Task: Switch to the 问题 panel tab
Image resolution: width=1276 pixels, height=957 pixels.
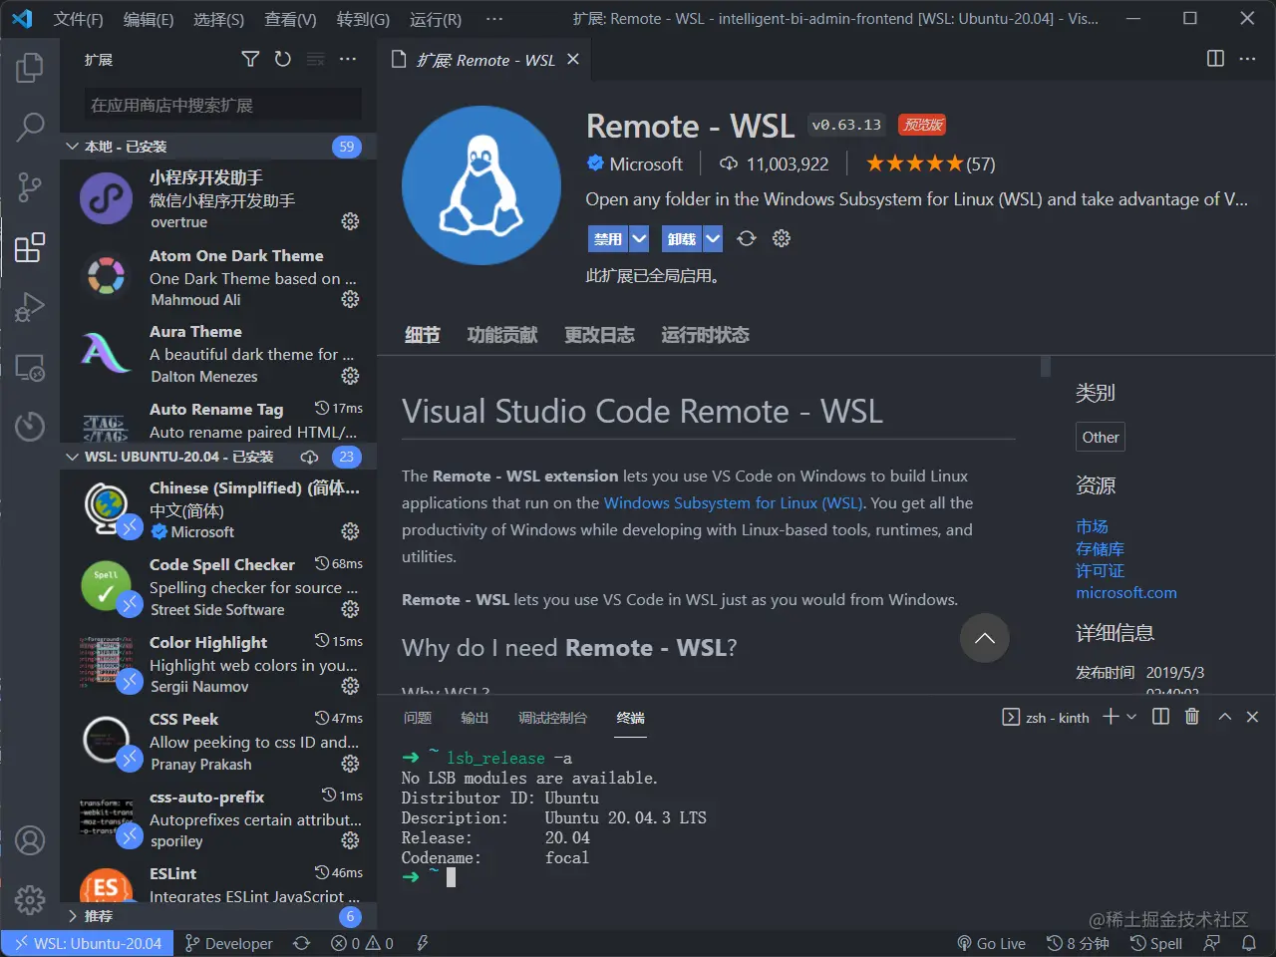Action: click(418, 718)
